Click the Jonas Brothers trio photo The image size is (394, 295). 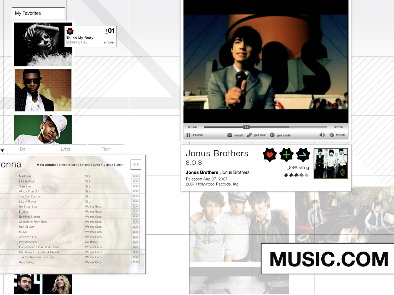pos(239,227)
